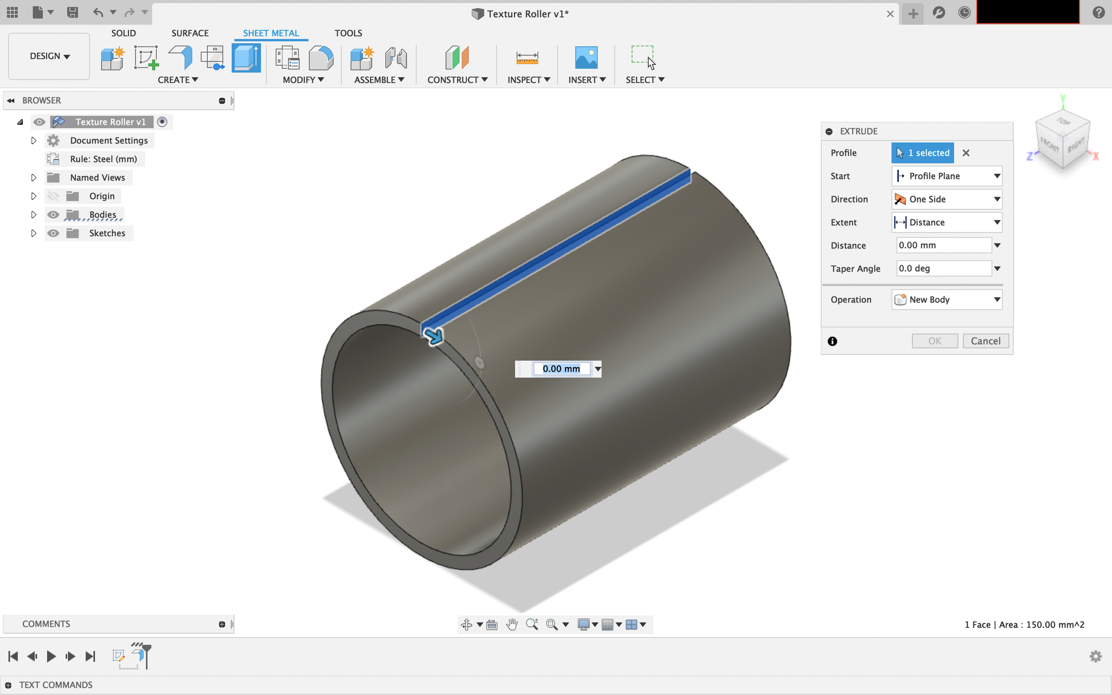Click Cancel in the Extrude dialog
The height and width of the screenshot is (695, 1112).
pyautogui.click(x=986, y=341)
